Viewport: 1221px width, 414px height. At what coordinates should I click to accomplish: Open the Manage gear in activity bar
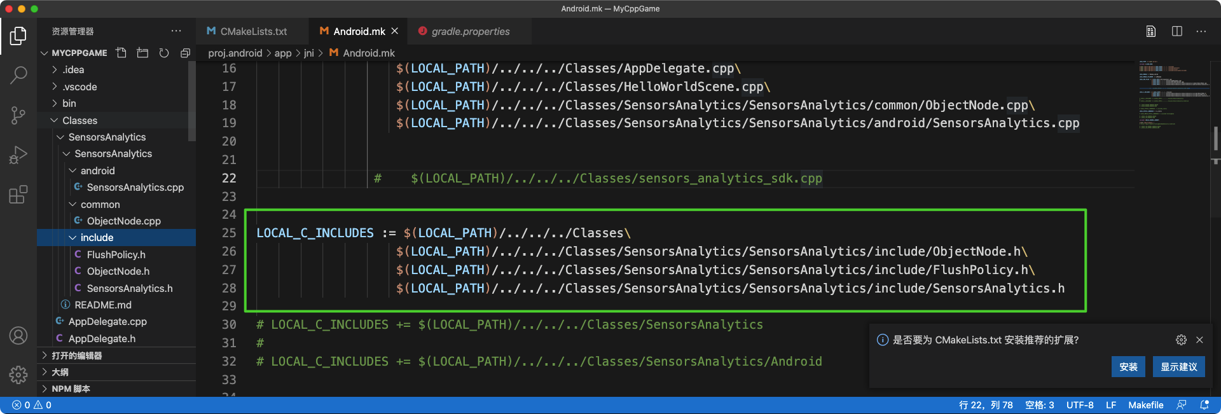pyautogui.click(x=18, y=375)
